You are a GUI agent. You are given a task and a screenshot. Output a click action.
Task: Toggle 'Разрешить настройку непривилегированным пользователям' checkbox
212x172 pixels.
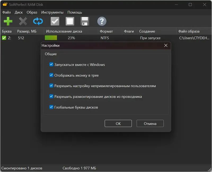click(x=51, y=86)
